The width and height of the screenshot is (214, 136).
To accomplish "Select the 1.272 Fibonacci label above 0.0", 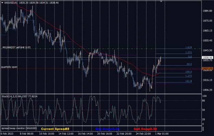I will 188,53.
